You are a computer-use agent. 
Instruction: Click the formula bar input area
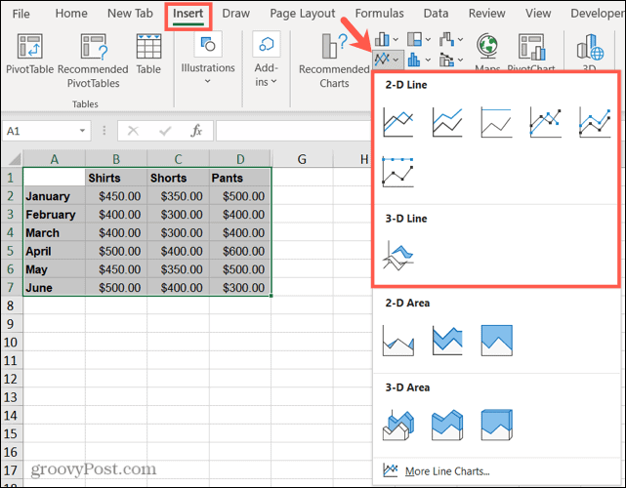(294, 131)
